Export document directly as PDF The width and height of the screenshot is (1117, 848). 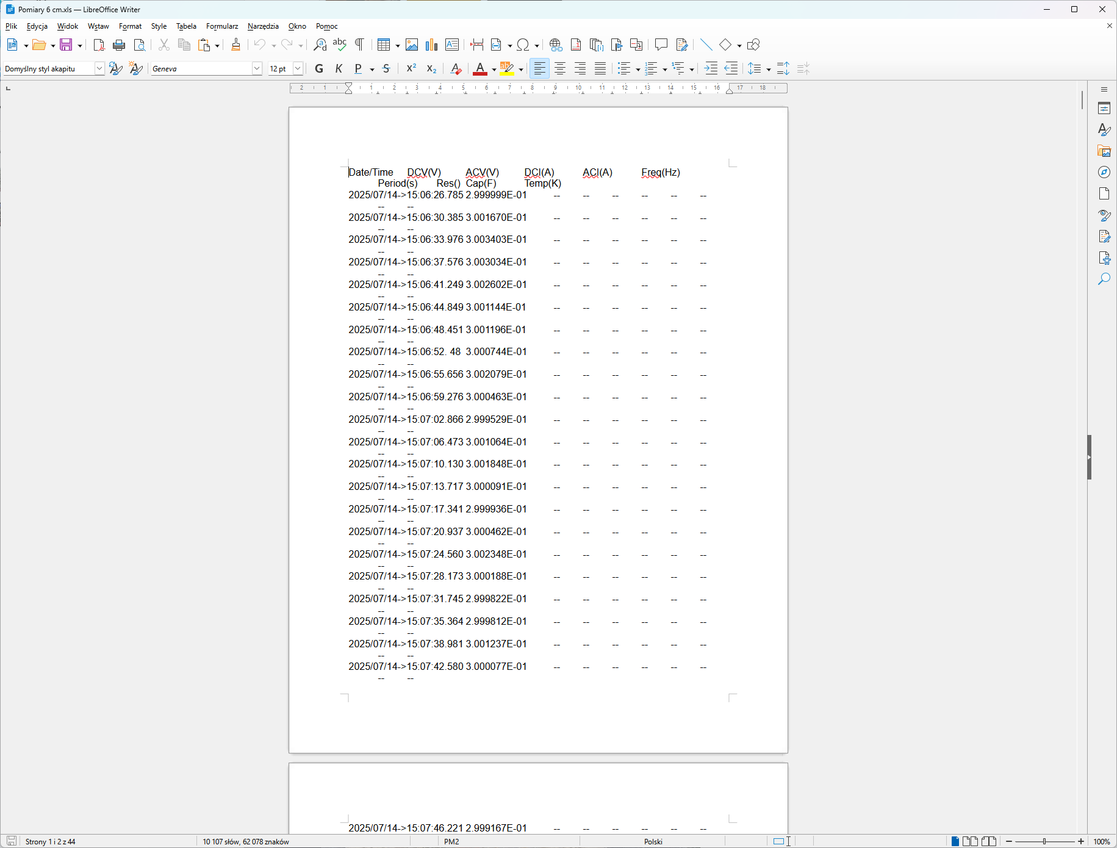pos(99,45)
